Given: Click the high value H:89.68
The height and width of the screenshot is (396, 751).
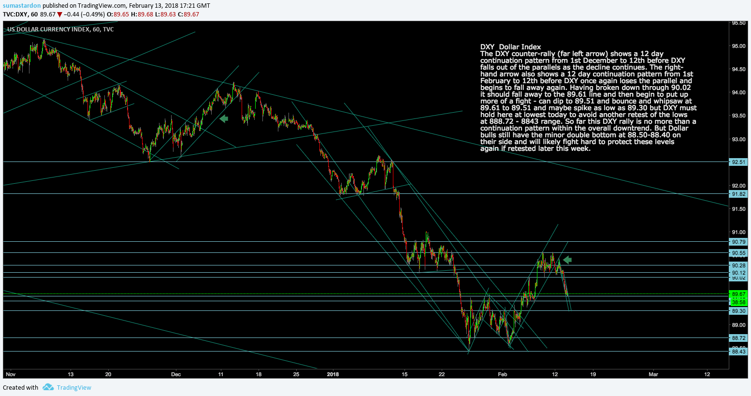Looking at the screenshot, I should point(142,15).
